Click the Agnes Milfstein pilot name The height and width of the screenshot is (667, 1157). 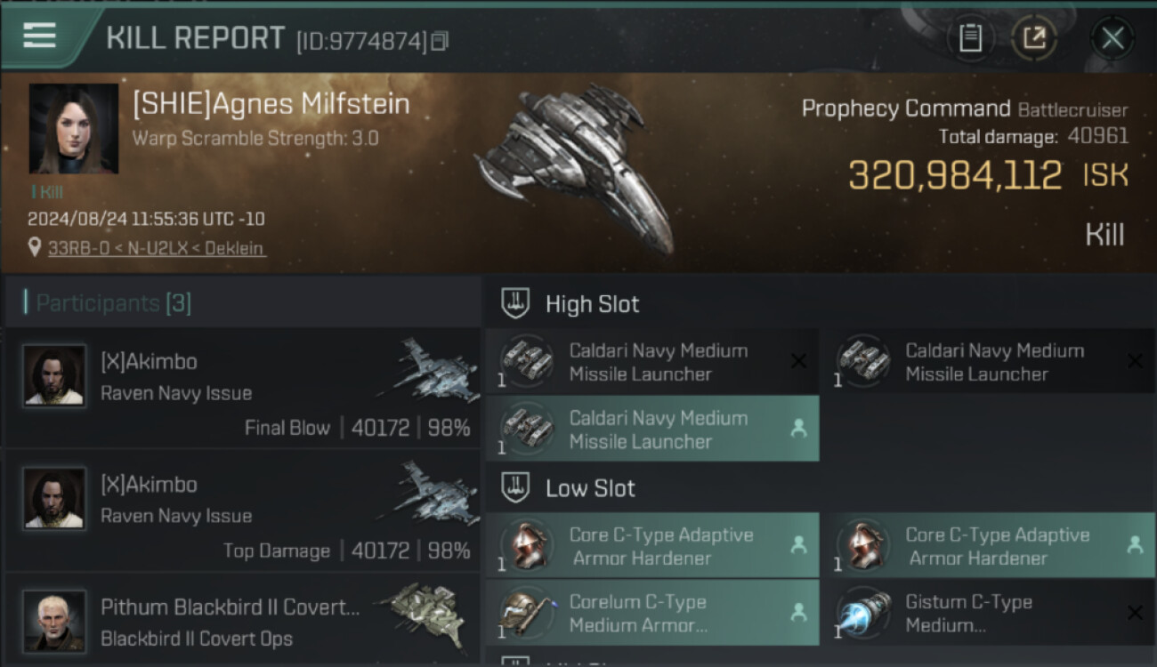coord(271,104)
